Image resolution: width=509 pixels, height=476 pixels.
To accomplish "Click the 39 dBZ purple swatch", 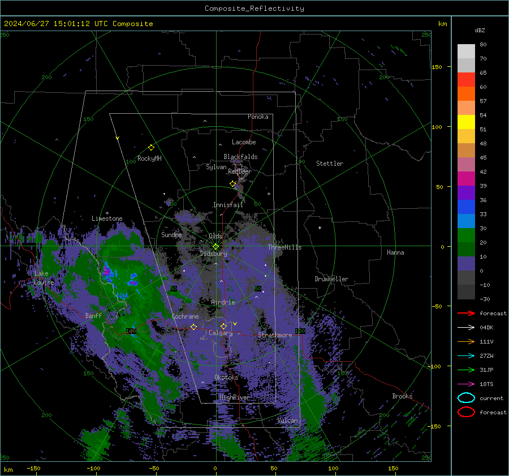I will pos(466,192).
